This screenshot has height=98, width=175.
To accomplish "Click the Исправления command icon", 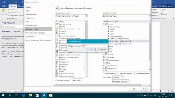I will [57, 62].
